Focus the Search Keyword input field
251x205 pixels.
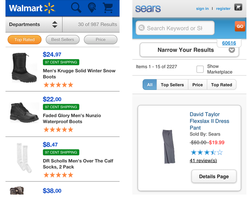pyautogui.click(x=175, y=28)
